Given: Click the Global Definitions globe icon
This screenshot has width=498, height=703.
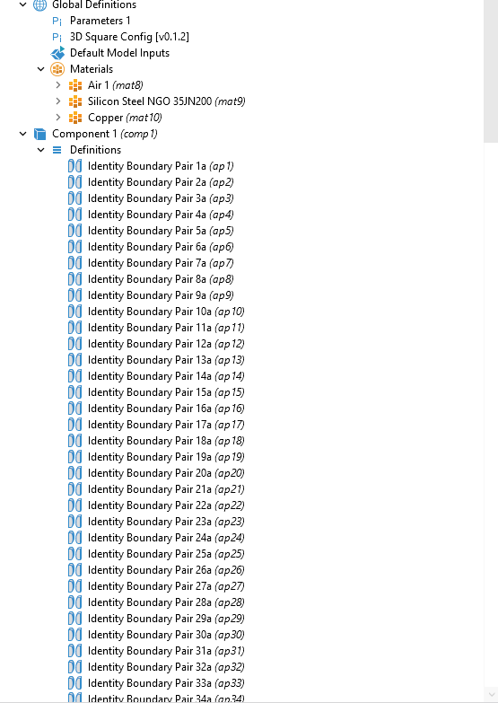Looking at the screenshot, I should click(x=39, y=4).
